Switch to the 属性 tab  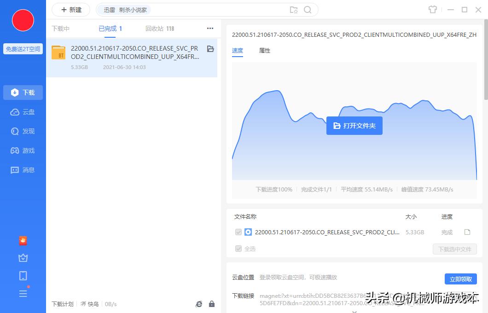pyautogui.click(x=265, y=51)
